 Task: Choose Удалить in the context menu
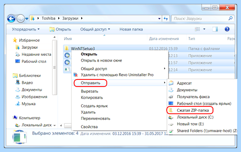pyautogui.click(x=88, y=112)
